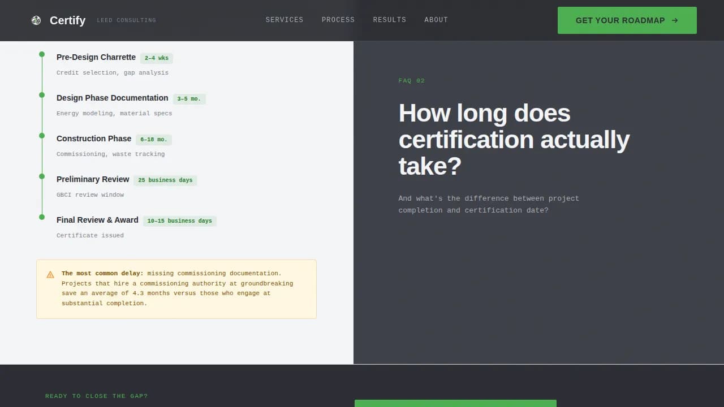This screenshot has width=724, height=407.
Task: Click the Final Review & Award heading
Action: (97, 220)
